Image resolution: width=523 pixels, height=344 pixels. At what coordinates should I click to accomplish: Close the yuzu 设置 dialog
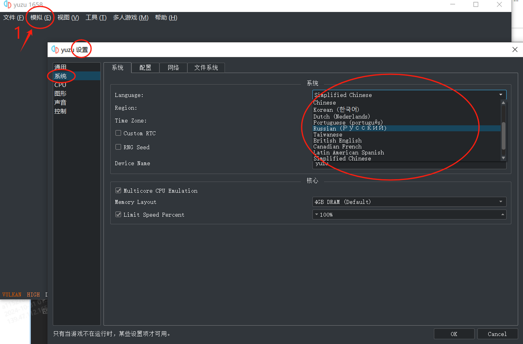coord(515,49)
